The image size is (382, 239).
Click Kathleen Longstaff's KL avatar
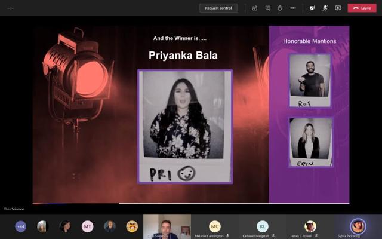pyautogui.click(x=263, y=226)
